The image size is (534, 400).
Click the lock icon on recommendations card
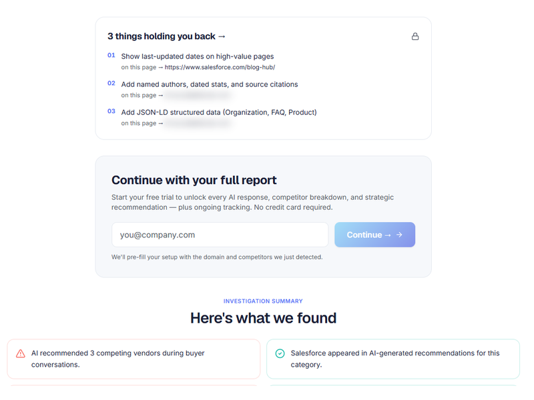415,37
